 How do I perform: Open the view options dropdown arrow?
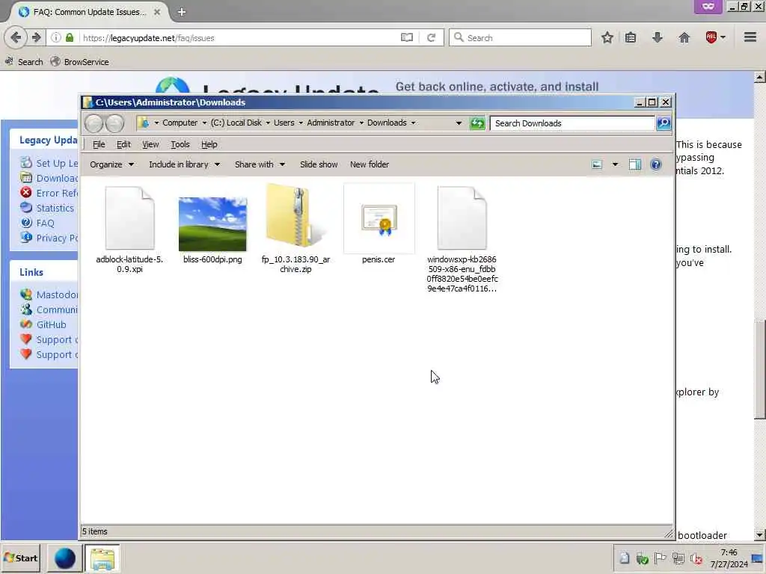pyautogui.click(x=615, y=164)
